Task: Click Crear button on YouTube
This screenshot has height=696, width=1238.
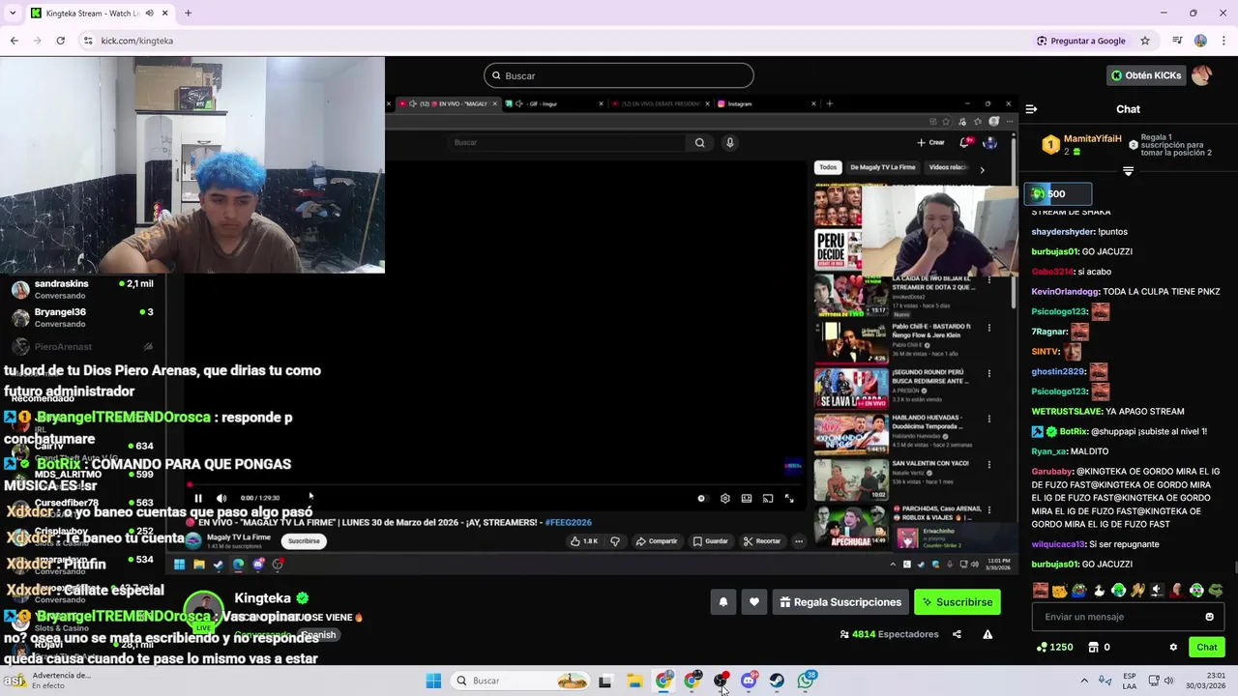Action: 930,142
